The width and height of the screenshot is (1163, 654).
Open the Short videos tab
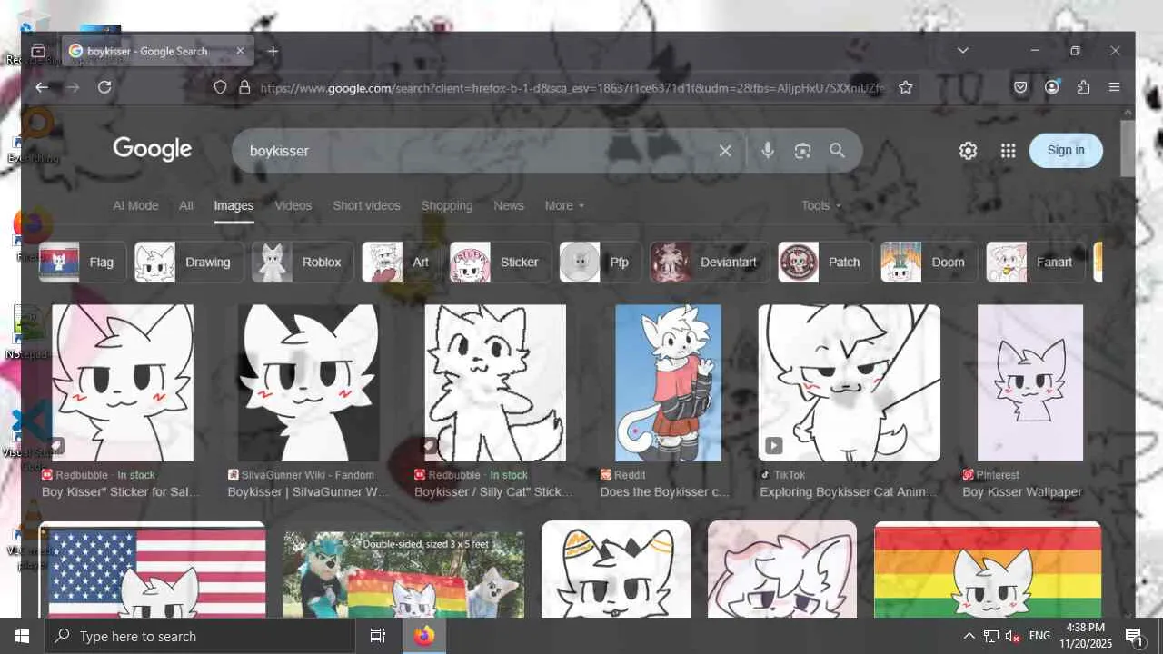click(x=366, y=205)
